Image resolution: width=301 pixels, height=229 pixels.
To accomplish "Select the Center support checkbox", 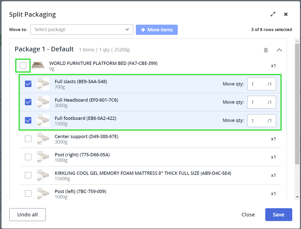I will tap(28, 139).
